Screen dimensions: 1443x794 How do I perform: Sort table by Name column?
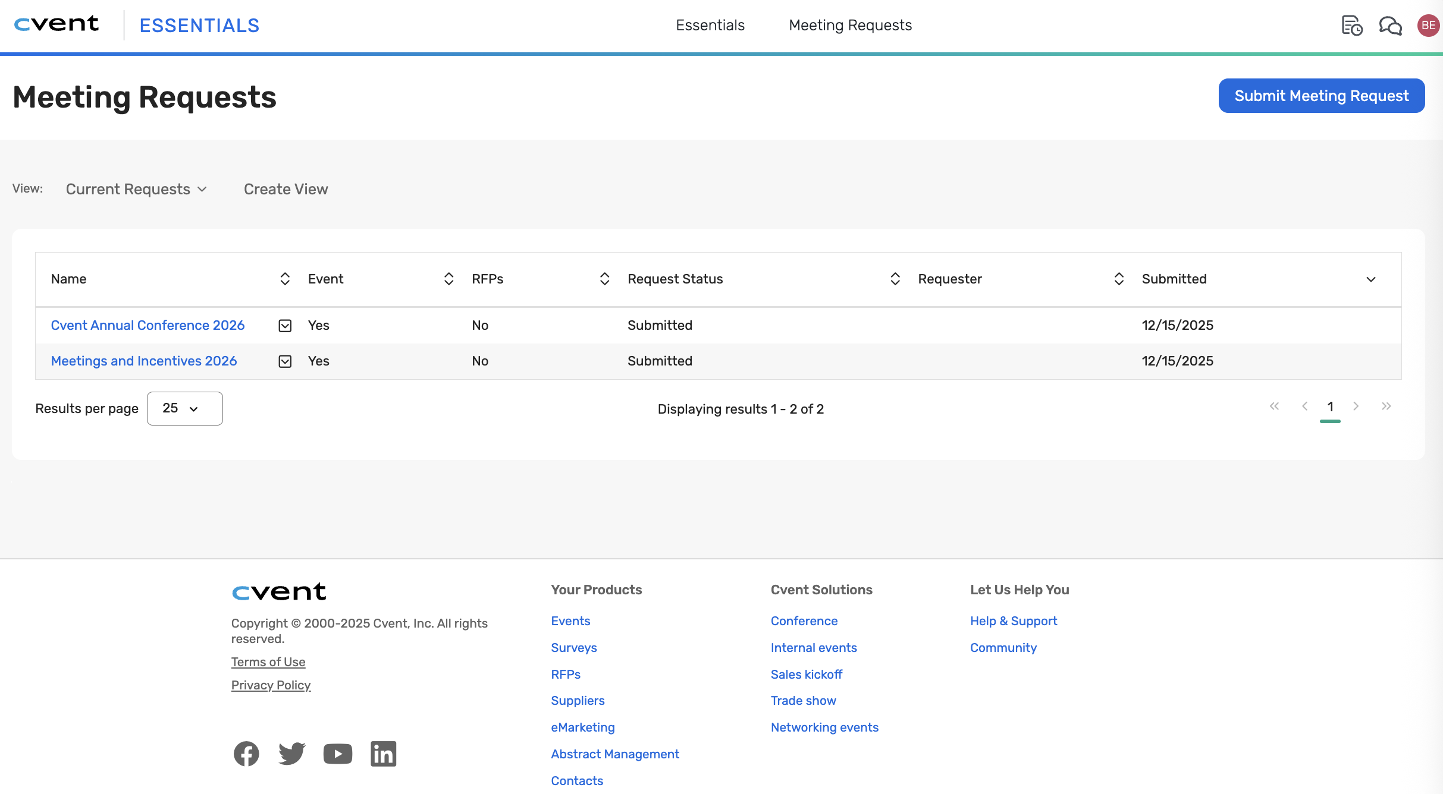pyautogui.click(x=285, y=279)
